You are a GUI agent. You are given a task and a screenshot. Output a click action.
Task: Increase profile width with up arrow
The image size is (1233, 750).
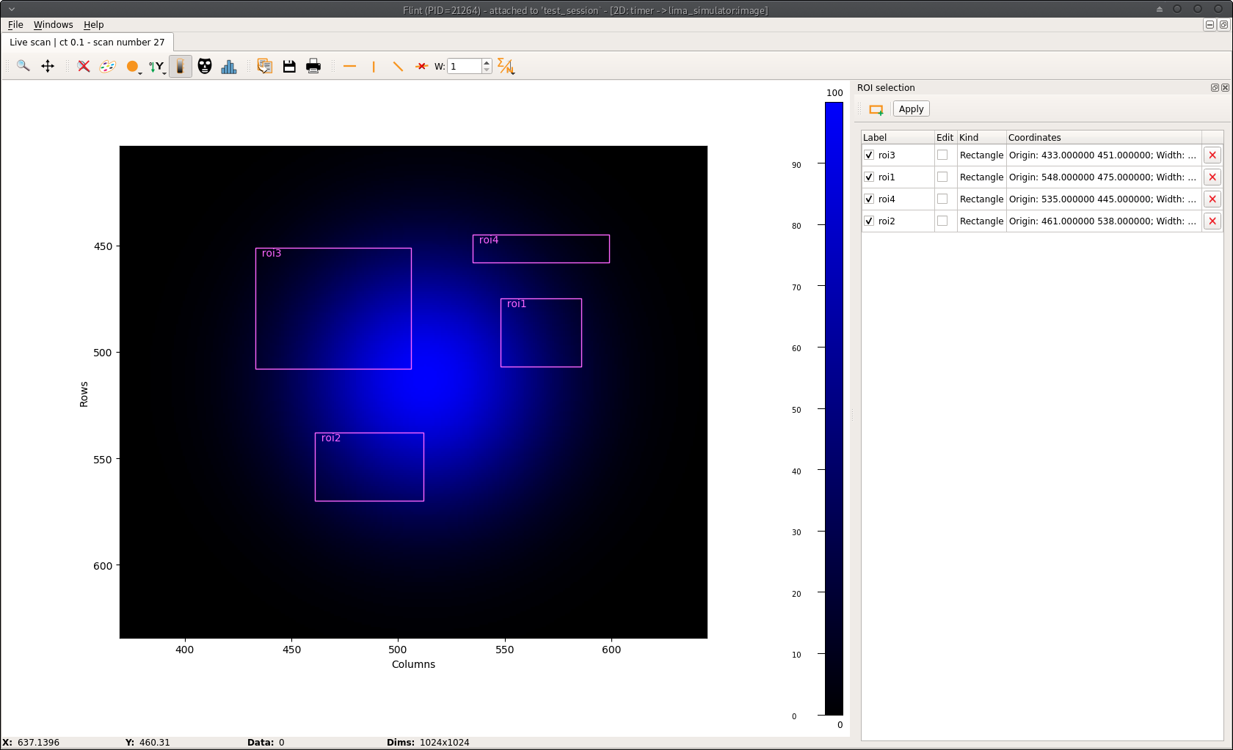(x=487, y=62)
